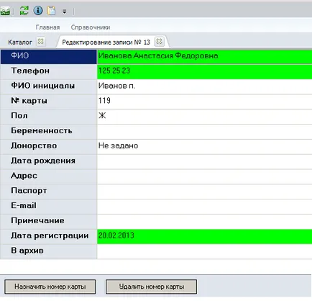Click Удалить номер карты button
This screenshot has height=301, width=312.
[x=152, y=287]
